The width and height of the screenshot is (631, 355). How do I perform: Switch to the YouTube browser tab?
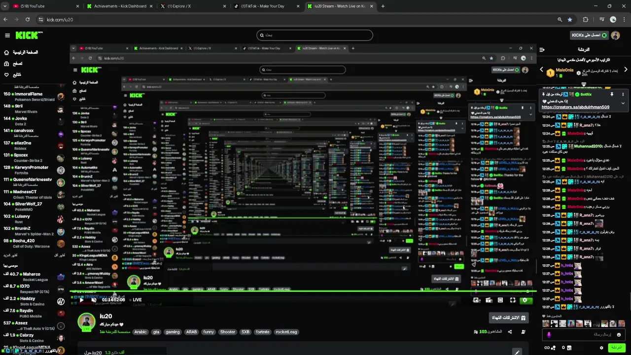click(x=45, y=6)
